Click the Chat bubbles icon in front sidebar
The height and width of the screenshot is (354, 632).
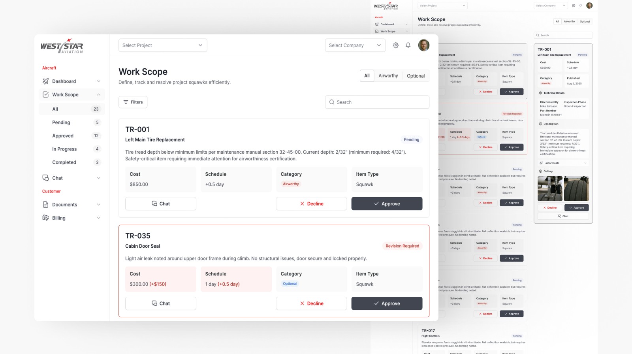pyautogui.click(x=45, y=178)
